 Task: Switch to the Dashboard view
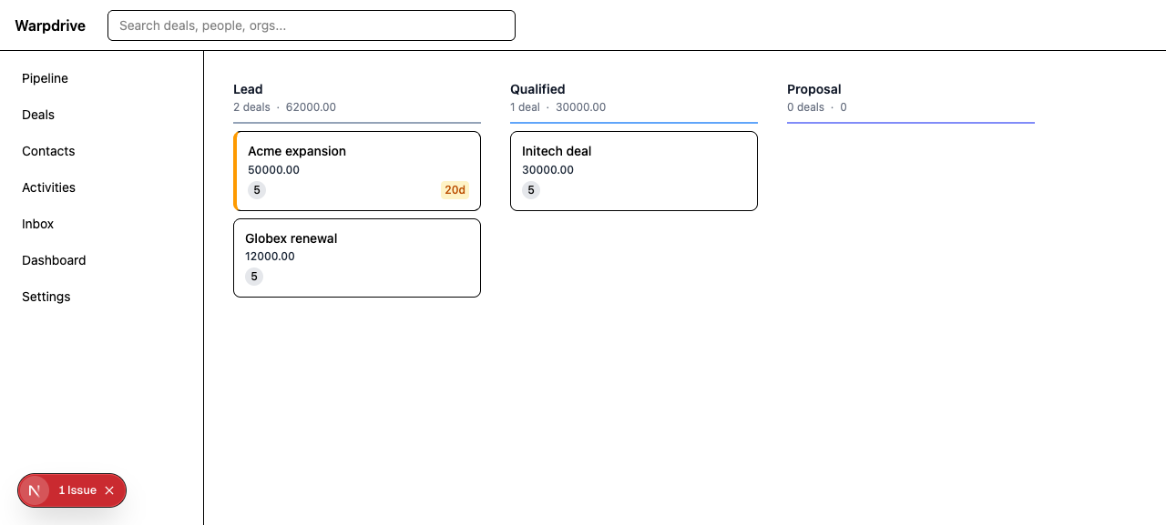54,260
